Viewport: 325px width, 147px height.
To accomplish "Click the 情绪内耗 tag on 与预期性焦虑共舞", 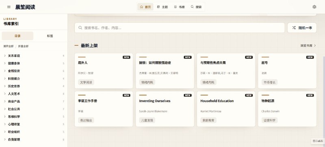I will [x=208, y=82].
